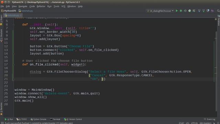Click line number 22 in the gutter

[x=6, y=82]
